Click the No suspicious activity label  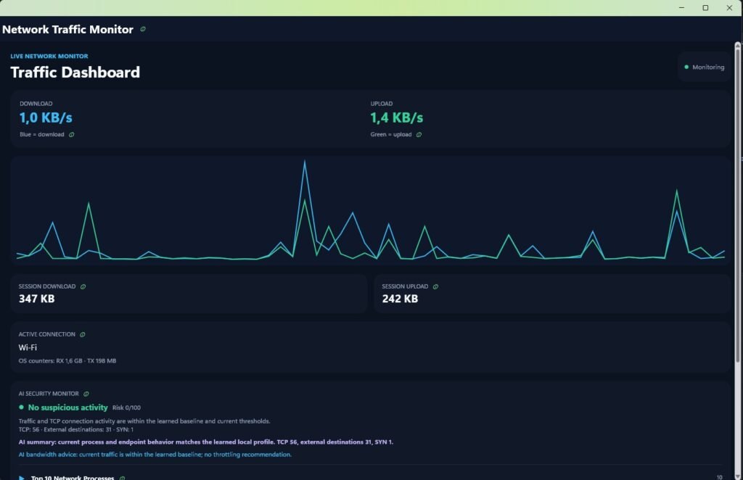pos(67,407)
